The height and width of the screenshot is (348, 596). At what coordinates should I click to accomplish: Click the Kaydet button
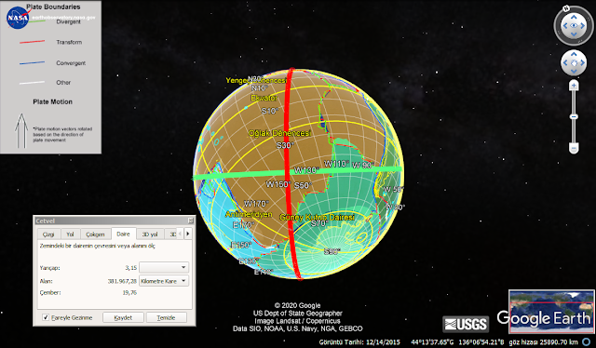(123, 317)
